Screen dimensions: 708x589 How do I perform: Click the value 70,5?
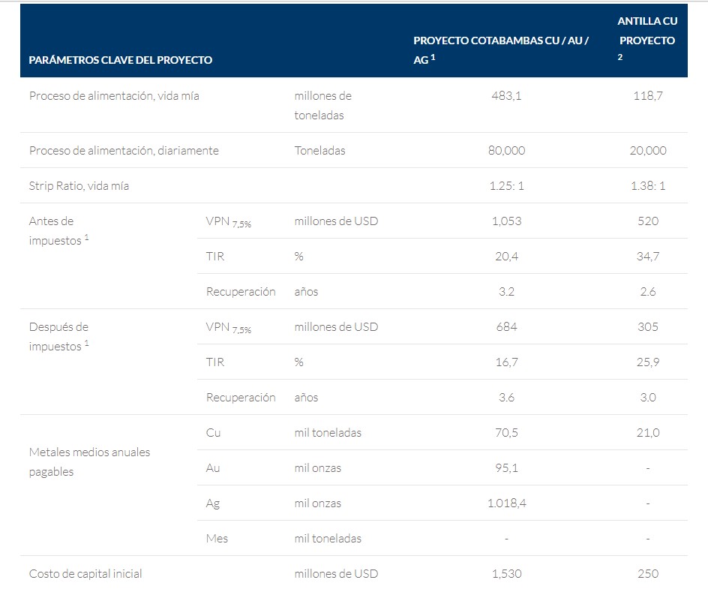[x=506, y=432]
